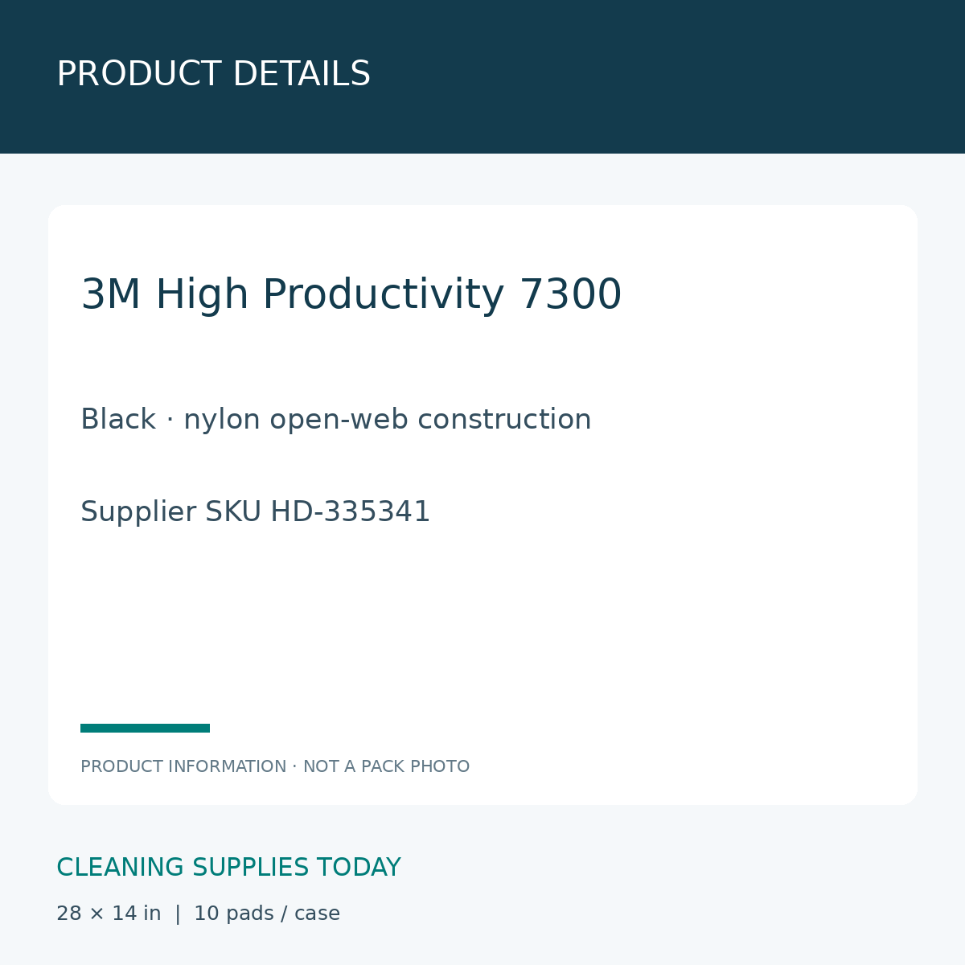Click the pipe separator between size and pads

coord(178,914)
